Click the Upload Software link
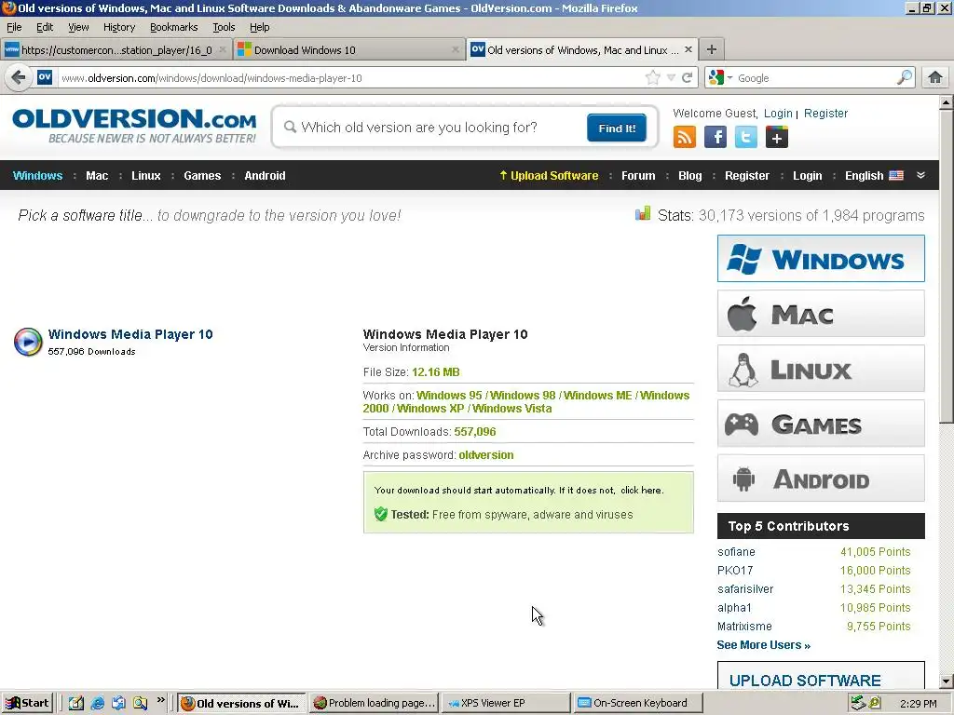 pos(549,176)
